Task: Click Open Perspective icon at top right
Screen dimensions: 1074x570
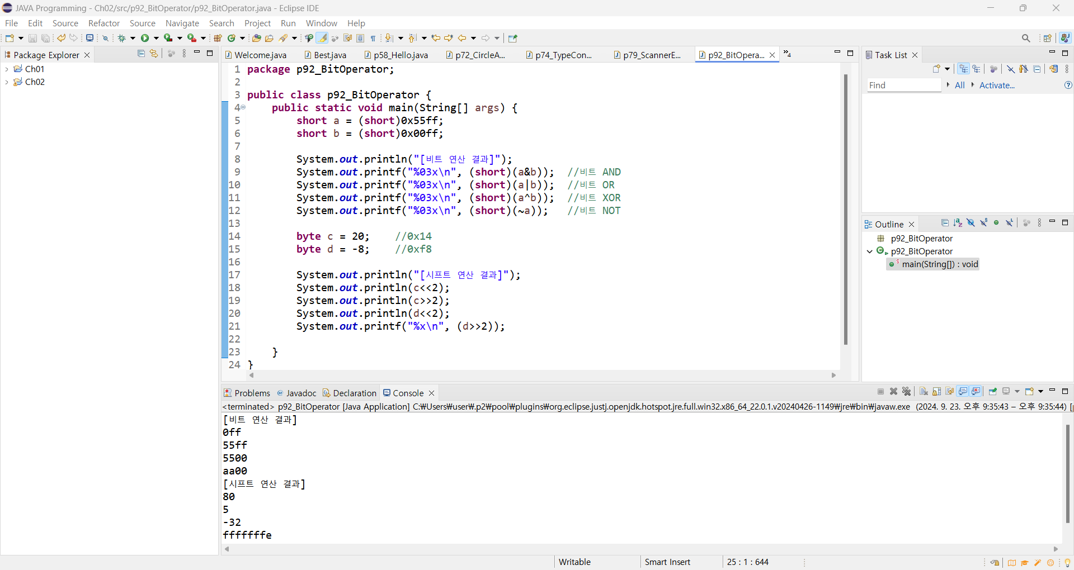Action: 1047,38
